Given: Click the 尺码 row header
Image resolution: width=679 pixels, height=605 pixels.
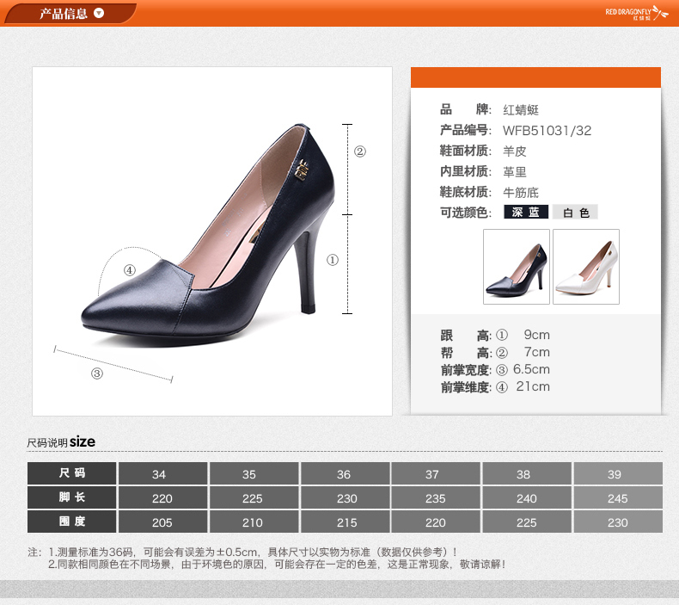Looking at the screenshot, I should 72,473.
